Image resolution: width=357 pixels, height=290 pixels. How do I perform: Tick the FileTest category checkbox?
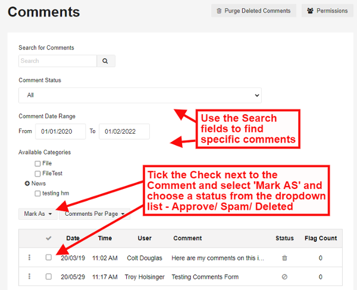coord(37,174)
